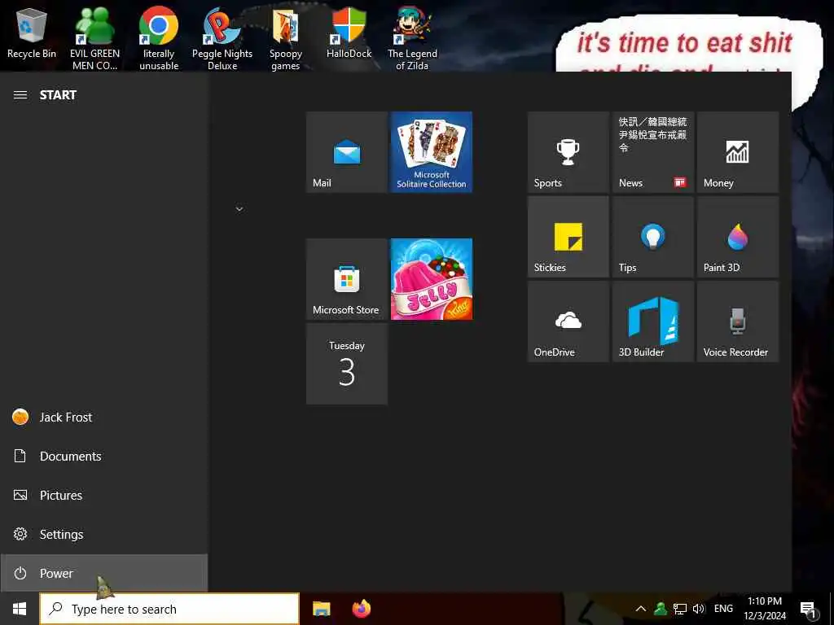The height and width of the screenshot is (625, 834).
Task: Open Settings from the Start sidebar
Action: (x=103, y=534)
